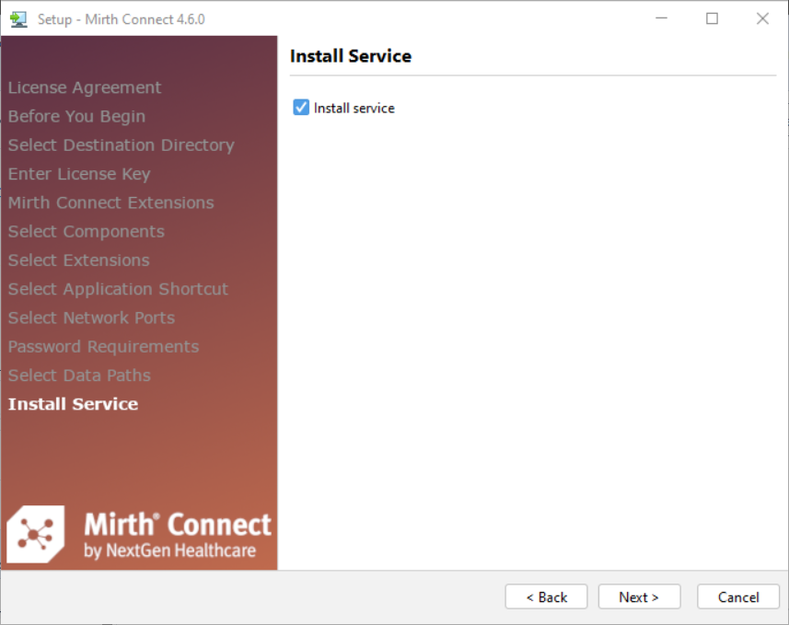Click Select Components in the sidebar

point(87,231)
